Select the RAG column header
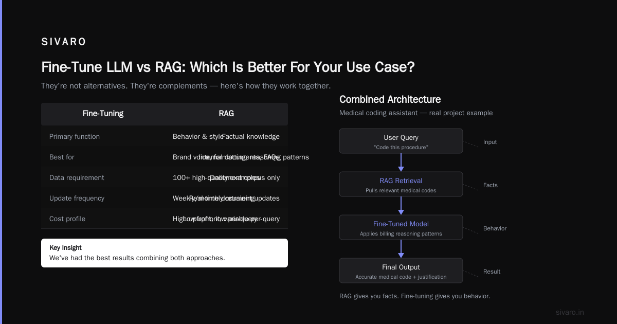 226,114
